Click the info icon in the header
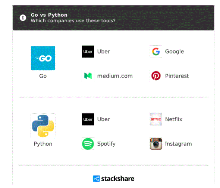The height and width of the screenshot is (188, 220). (x=23, y=18)
